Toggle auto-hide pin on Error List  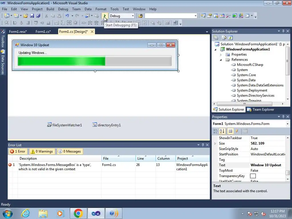tap(203, 145)
